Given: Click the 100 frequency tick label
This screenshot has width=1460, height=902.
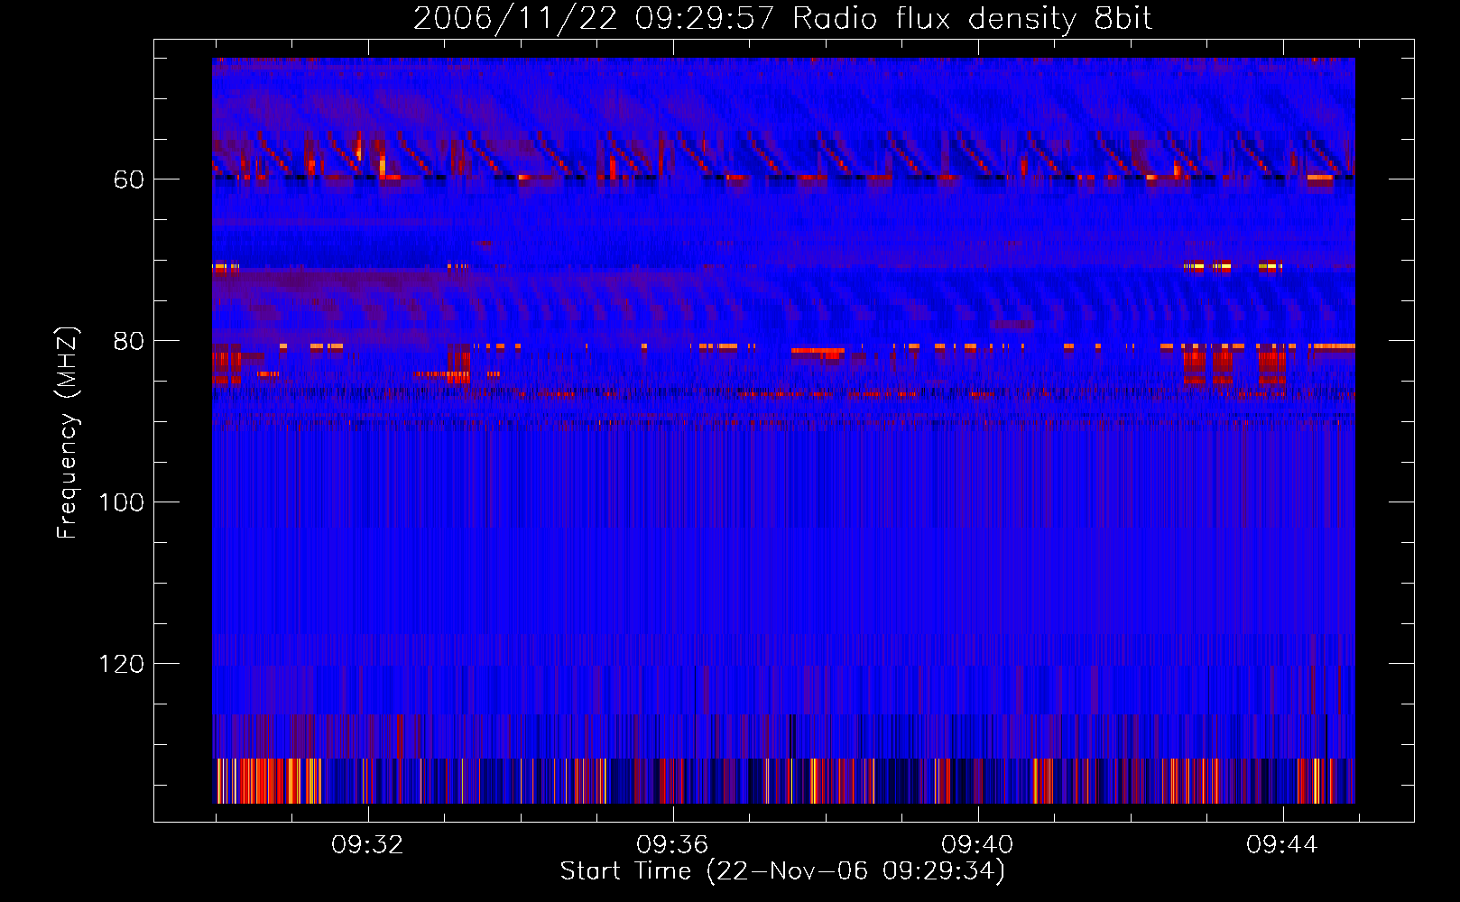Looking at the screenshot, I should point(122,503).
